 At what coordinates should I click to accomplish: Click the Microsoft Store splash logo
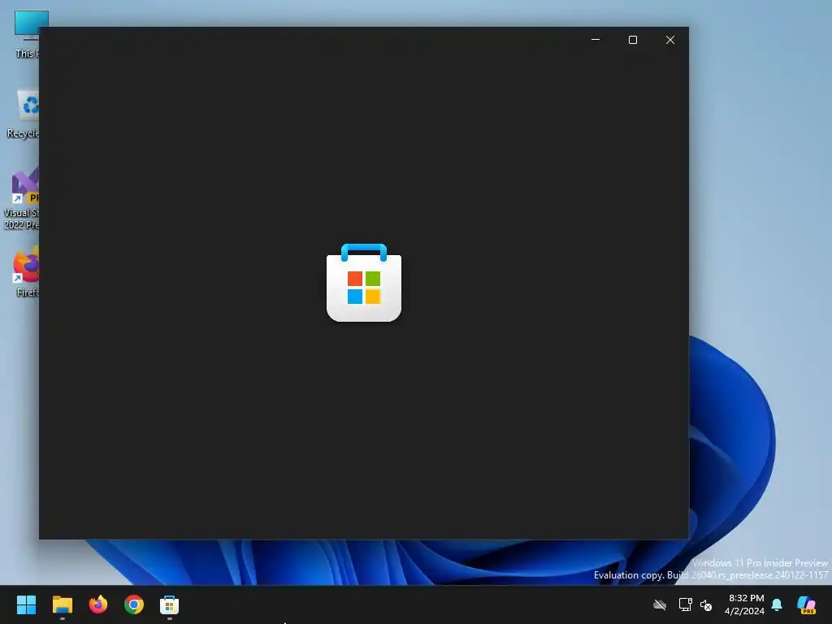point(364,283)
